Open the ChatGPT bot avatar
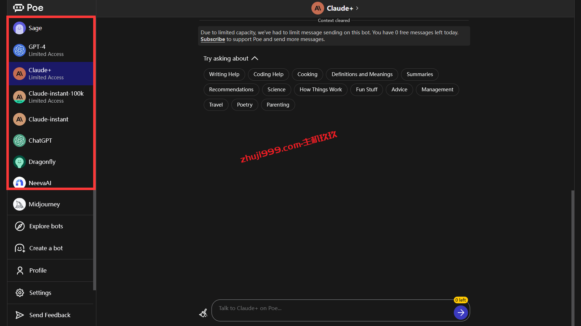 click(19, 141)
